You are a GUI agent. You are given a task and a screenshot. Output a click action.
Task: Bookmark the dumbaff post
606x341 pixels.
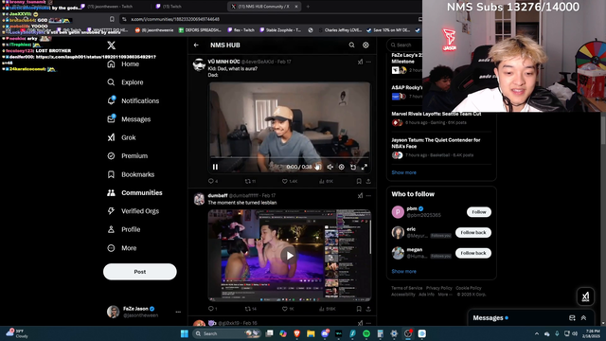point(359,309)
